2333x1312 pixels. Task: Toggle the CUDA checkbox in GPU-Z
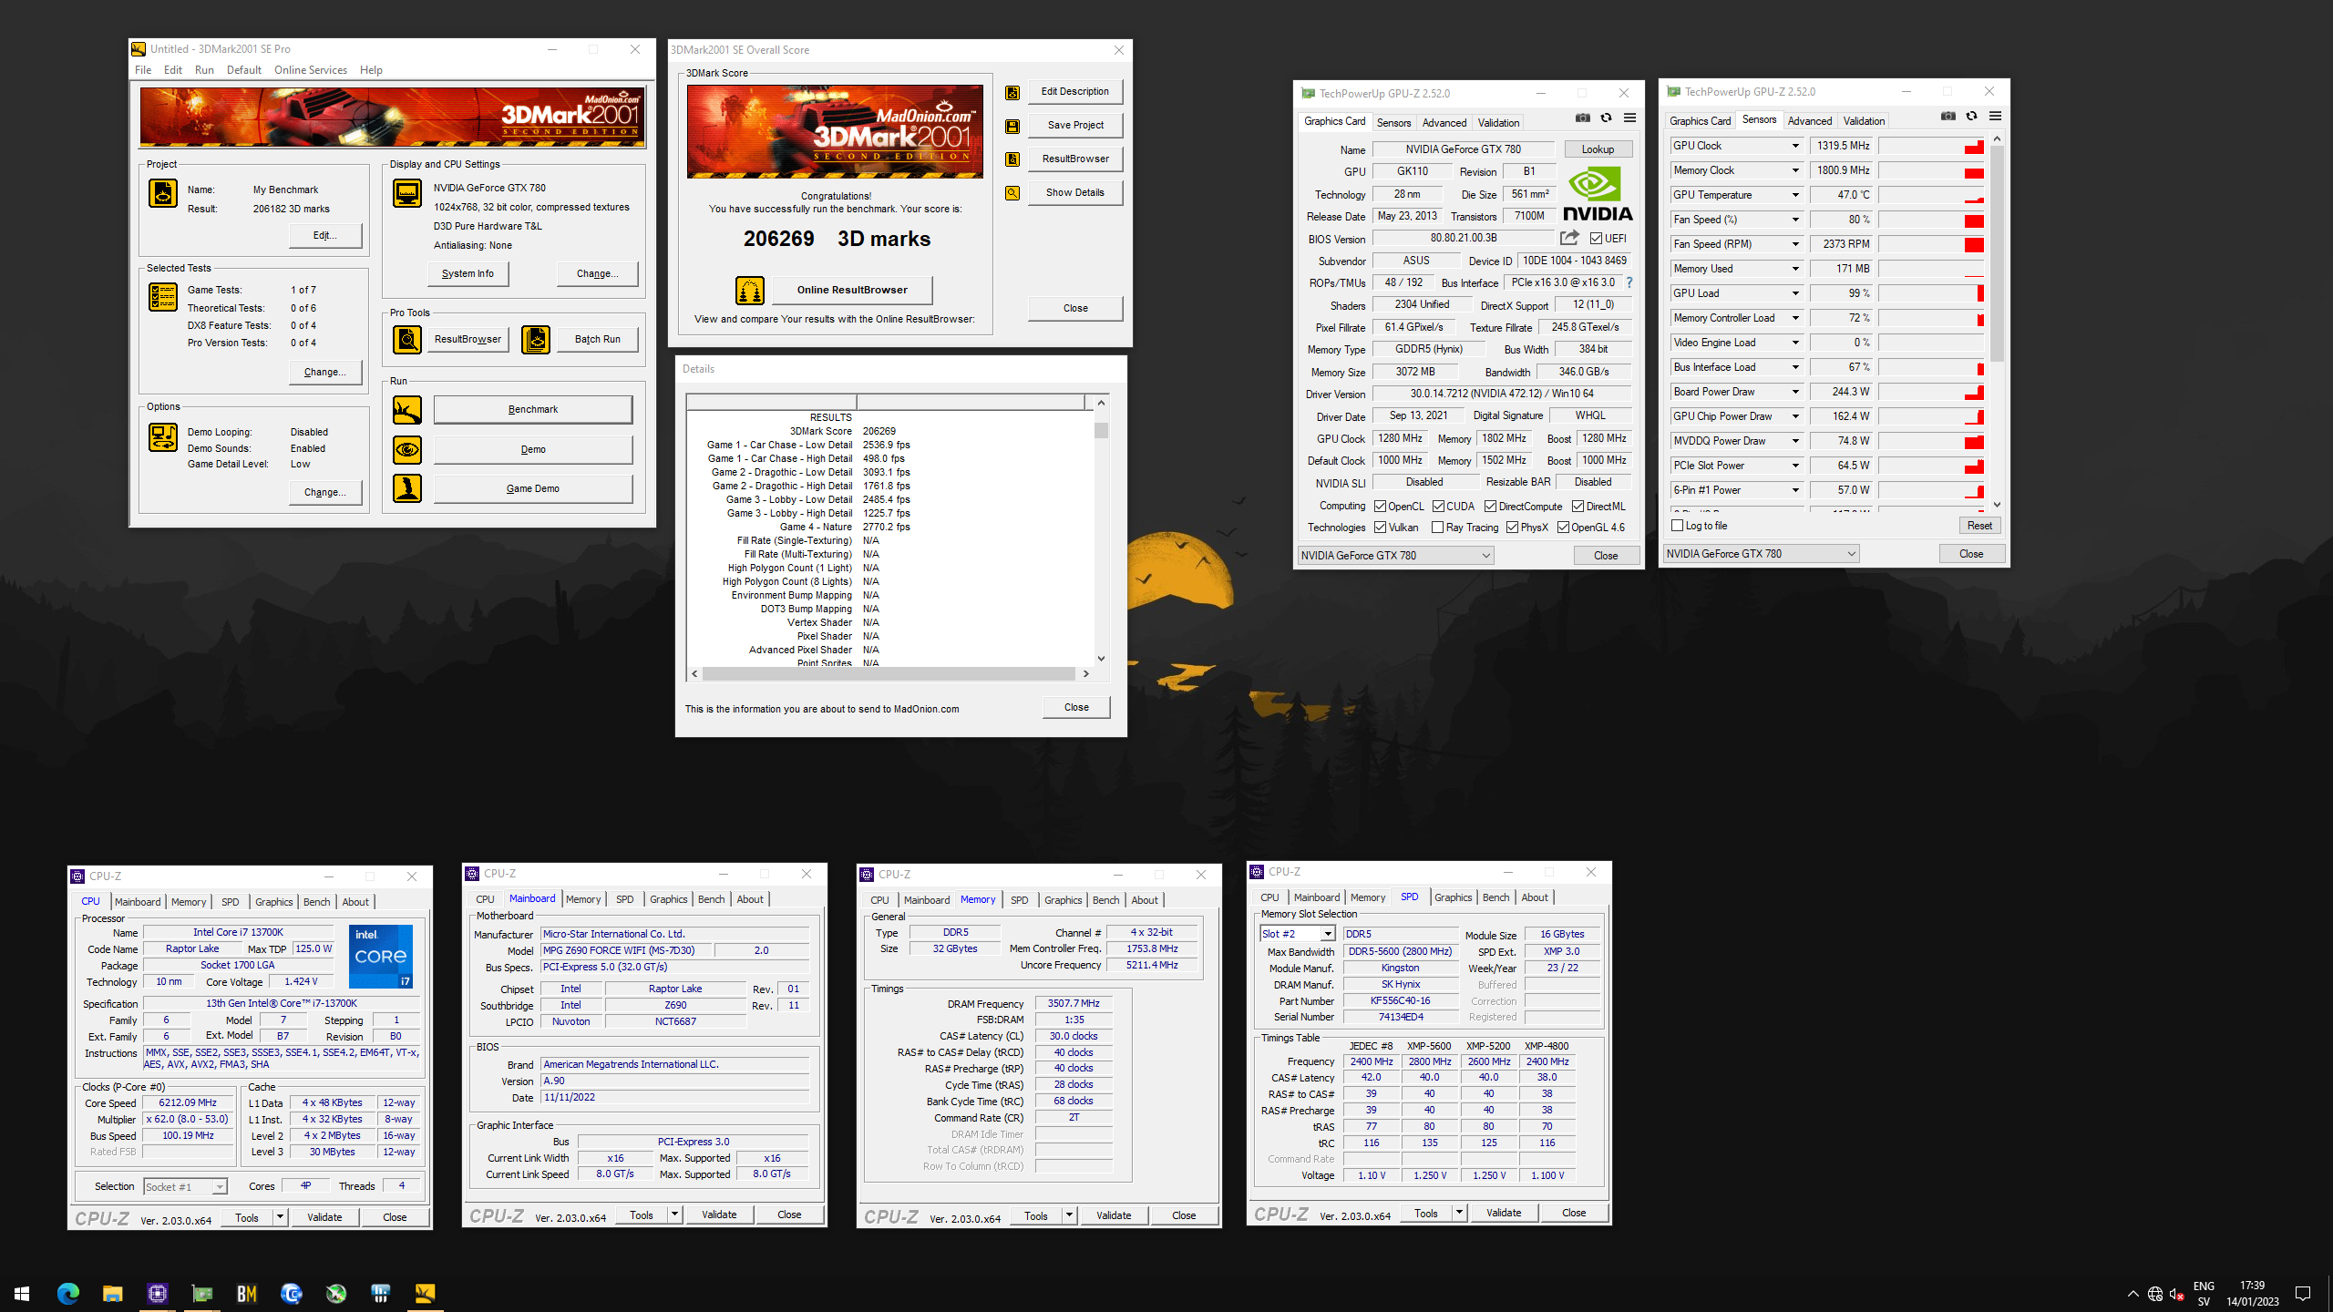[1439, 507]
